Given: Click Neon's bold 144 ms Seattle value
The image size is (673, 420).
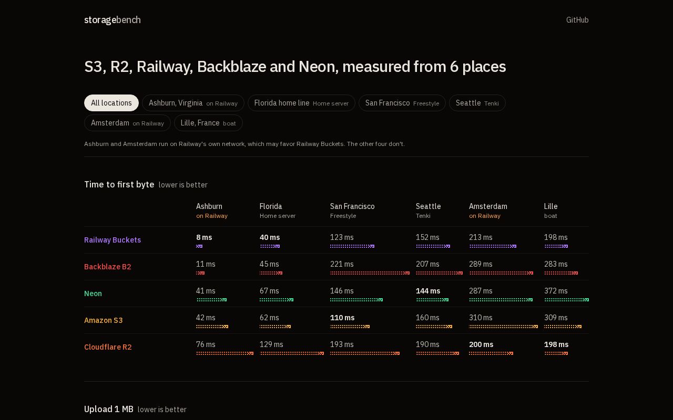Looking at the screenshot, I should [x=428, y=291].
